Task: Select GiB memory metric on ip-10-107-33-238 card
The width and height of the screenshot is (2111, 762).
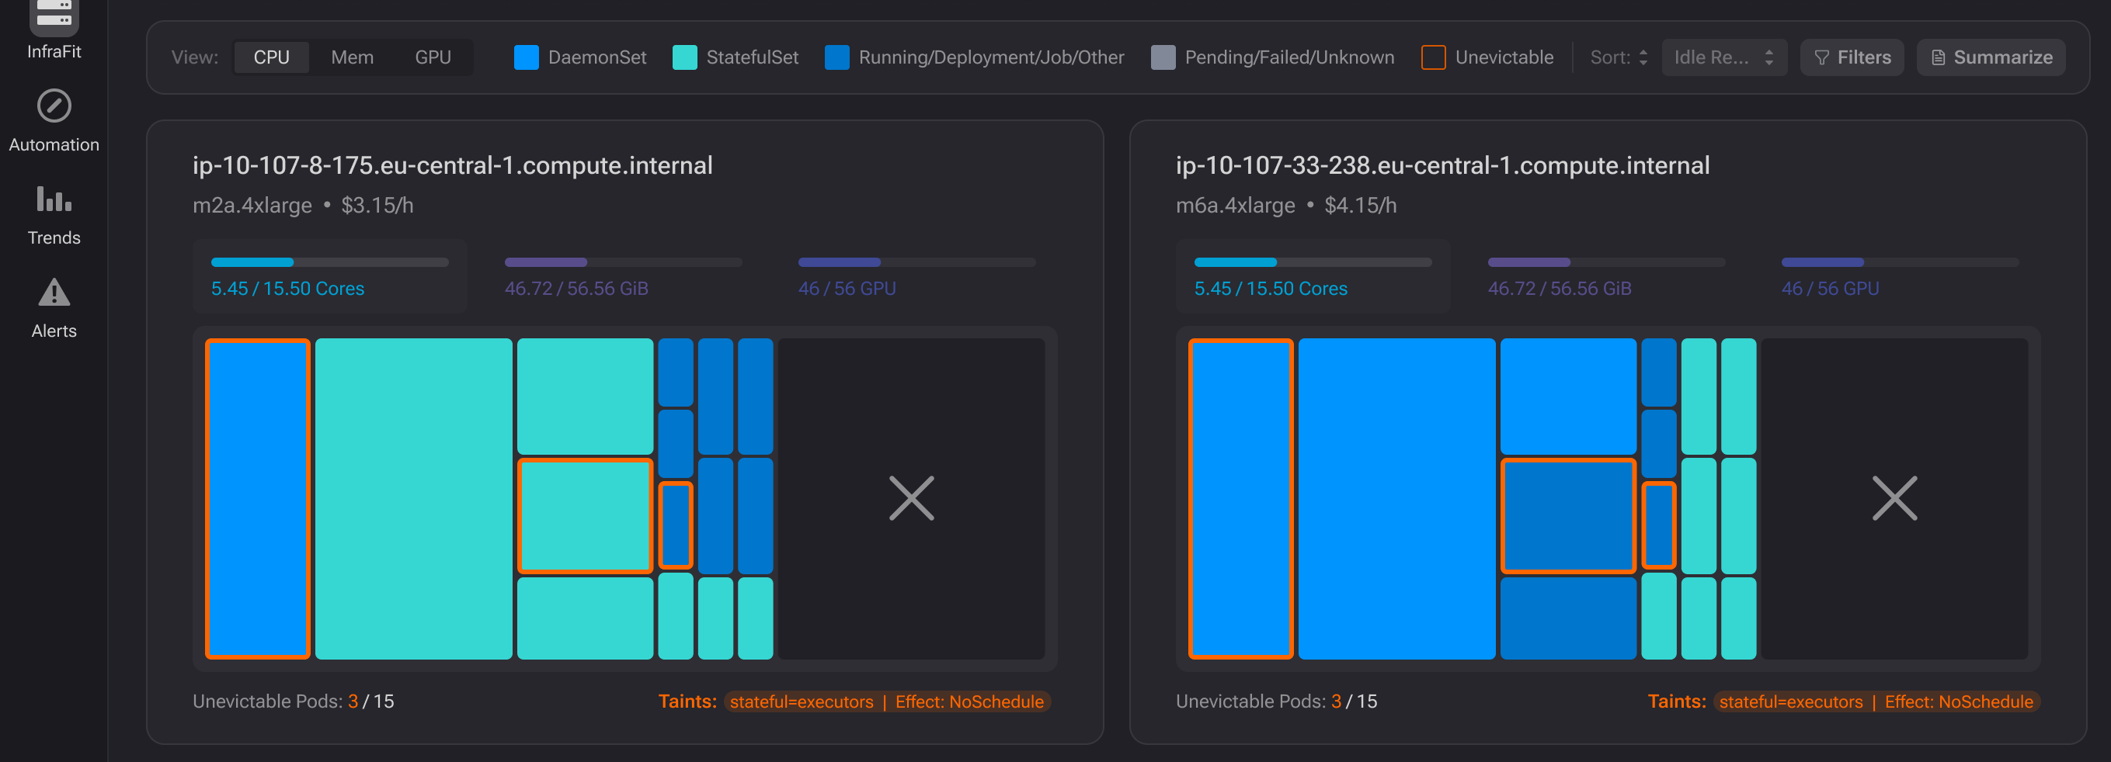Action: click(1606, 277)
